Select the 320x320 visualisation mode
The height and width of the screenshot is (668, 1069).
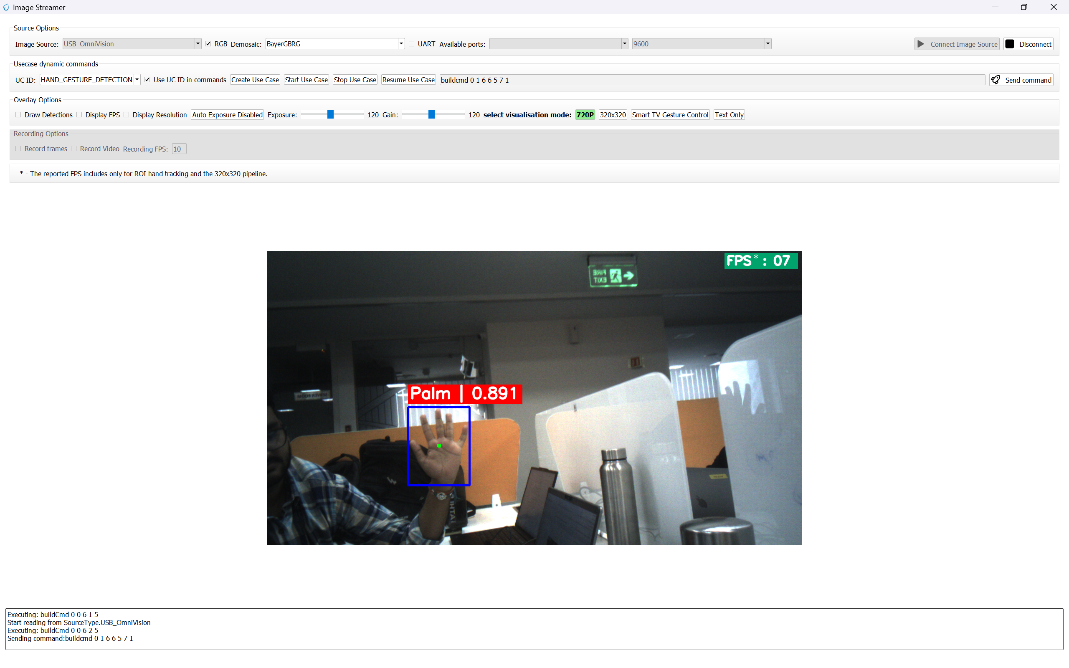tap(613, 114)
